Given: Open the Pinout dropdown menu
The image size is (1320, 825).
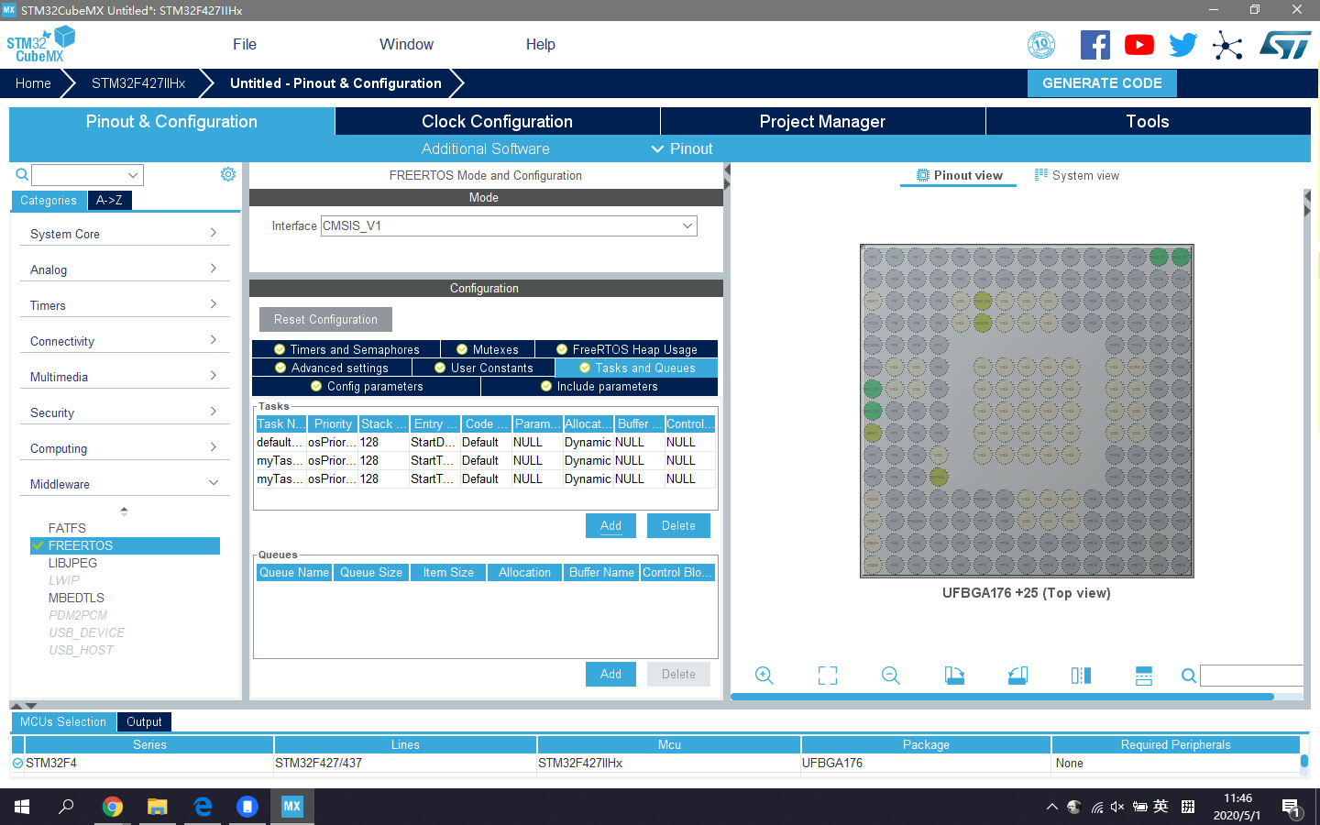Looking at the screenshot, I should [682, 148].
